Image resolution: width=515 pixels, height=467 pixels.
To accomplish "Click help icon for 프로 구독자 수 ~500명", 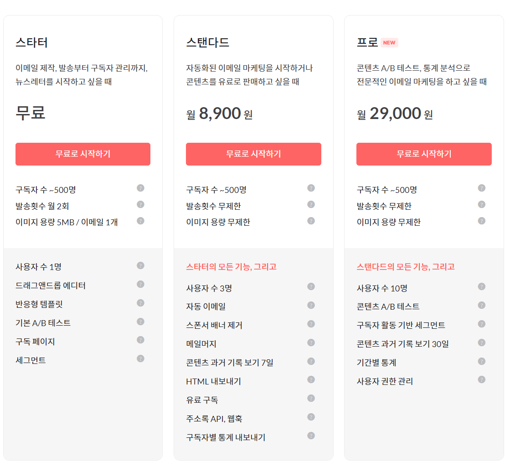I will (481, 188).
